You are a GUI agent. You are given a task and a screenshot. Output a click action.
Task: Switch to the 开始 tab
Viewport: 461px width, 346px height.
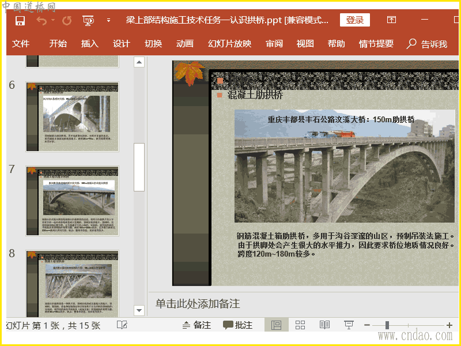(58, 44)
